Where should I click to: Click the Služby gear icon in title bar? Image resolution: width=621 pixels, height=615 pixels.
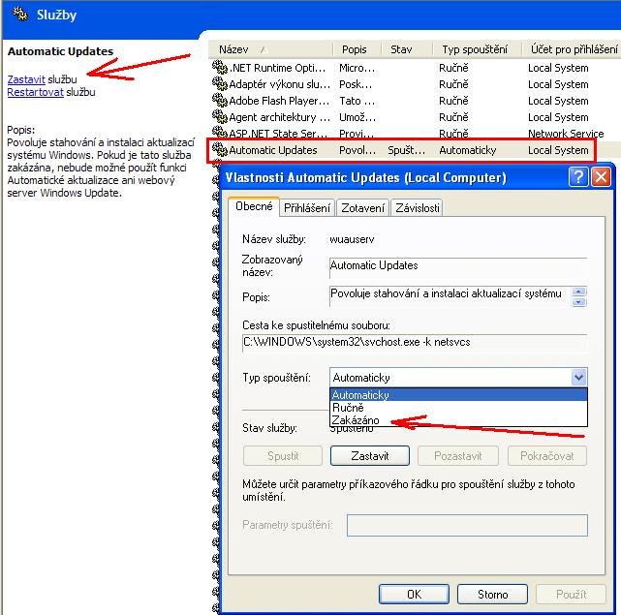click(20, 15)
